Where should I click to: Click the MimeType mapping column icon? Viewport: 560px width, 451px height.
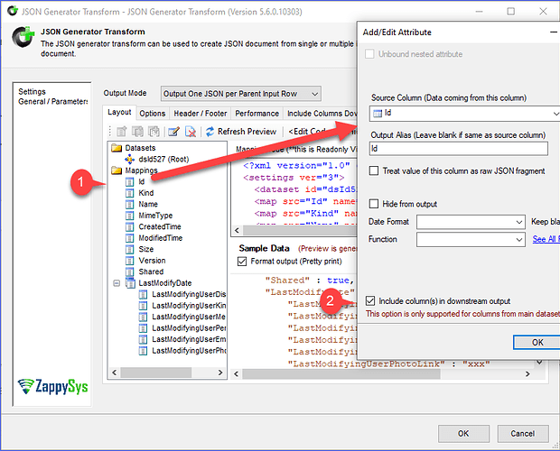click(x=130, y=216)
